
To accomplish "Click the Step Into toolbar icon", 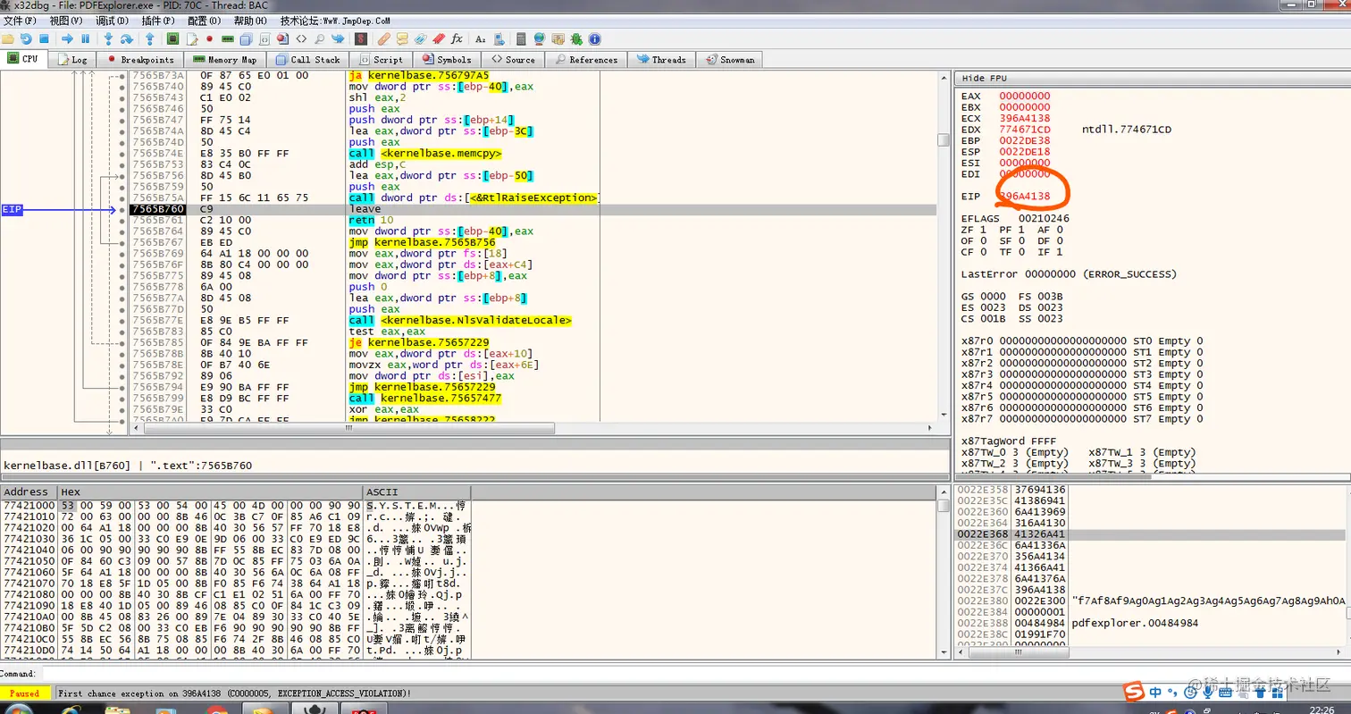I will (108, 38).
